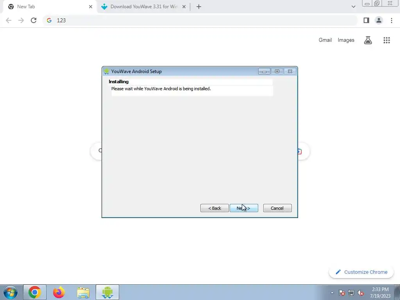Image resolution: width=400 pixels, height=300 pixels.
Task: Navigate forward in Chrome
Action: pos(21,20)
